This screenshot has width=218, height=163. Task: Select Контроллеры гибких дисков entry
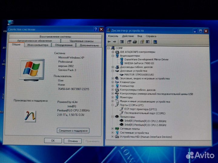pyautogui.click(x=137, y=90)
